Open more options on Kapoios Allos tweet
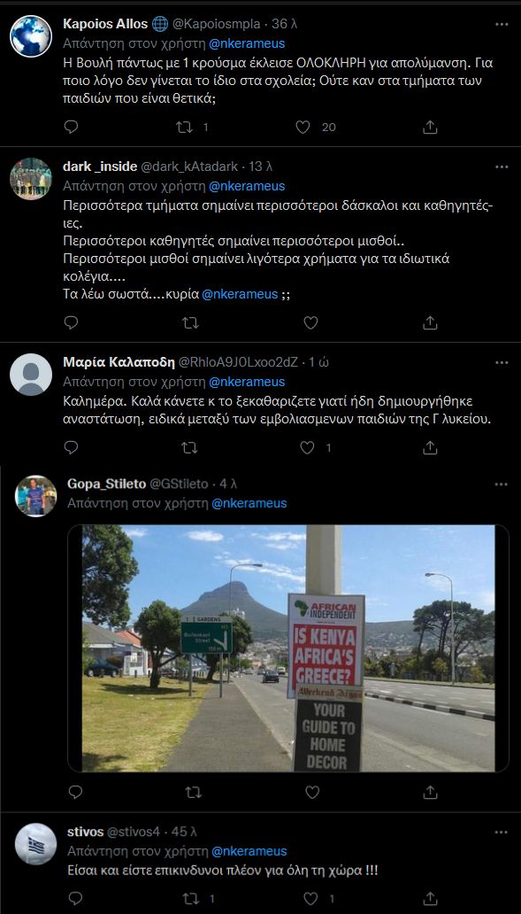This screenshot has width=521, height=914. click(502, 25)
